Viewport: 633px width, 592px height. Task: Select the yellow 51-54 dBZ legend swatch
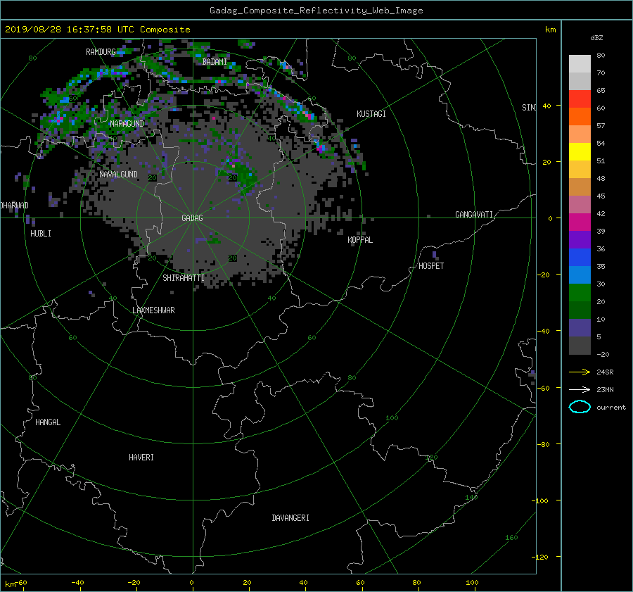[580, 152]
